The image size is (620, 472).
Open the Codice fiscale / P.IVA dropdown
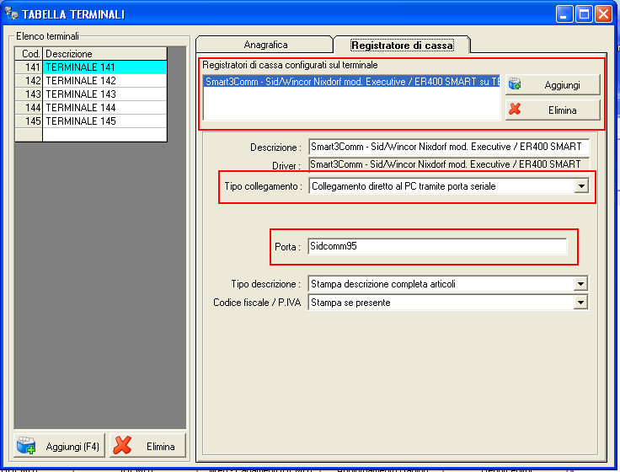click(x=580, y=303)
